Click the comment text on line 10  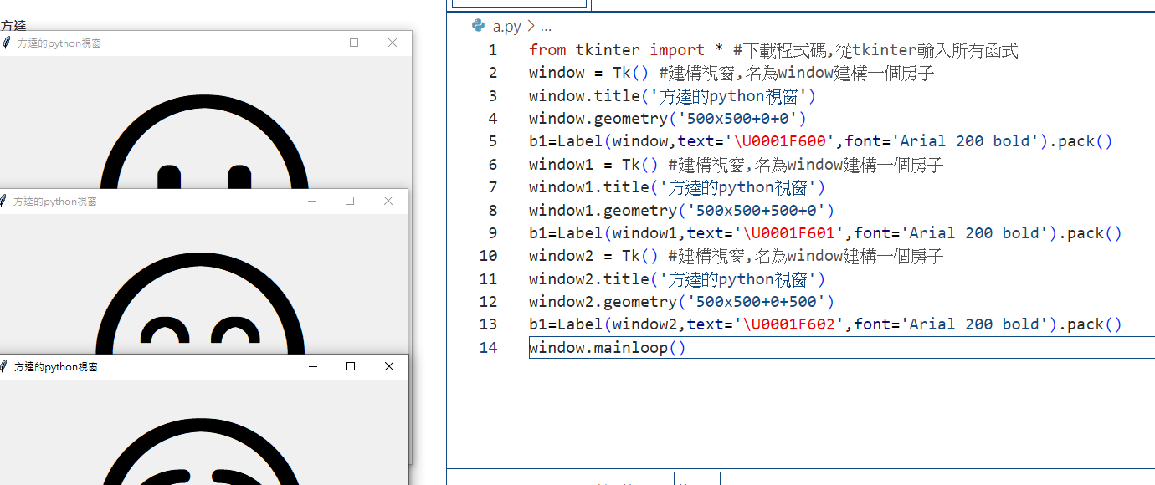[806, 256]
